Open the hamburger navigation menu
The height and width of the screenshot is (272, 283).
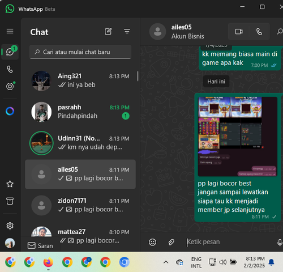(x=10, y=31)
